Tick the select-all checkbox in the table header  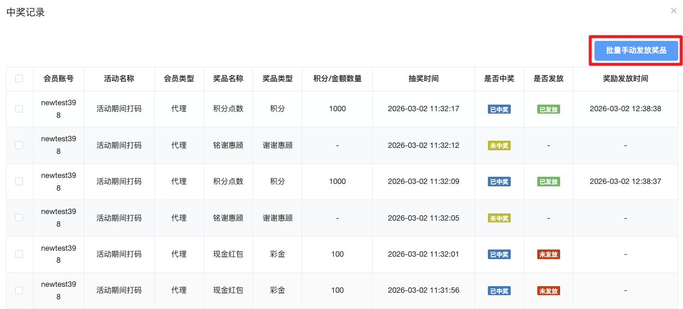point(19,79)
